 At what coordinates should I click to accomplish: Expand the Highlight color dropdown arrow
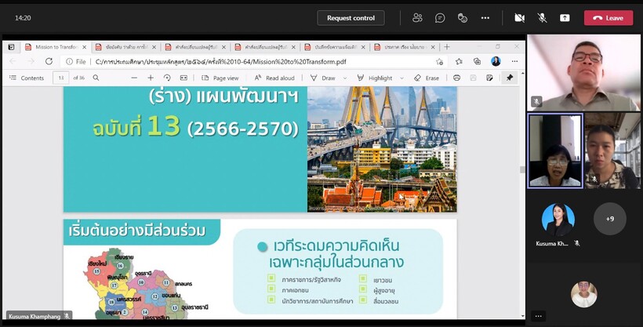coord(400,78)
